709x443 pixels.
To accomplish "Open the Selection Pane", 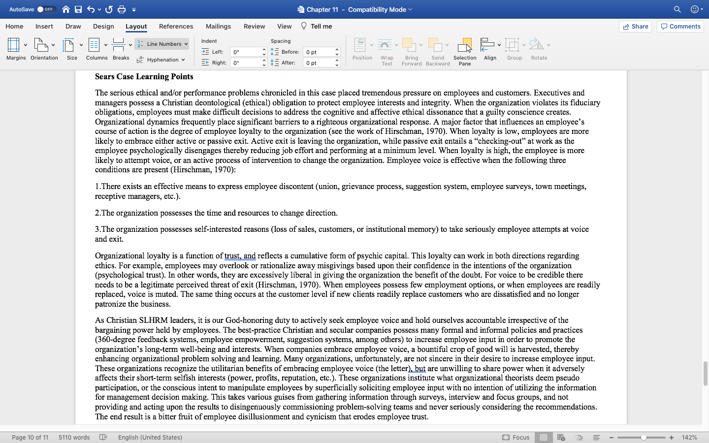I will (x=465, y=52).
